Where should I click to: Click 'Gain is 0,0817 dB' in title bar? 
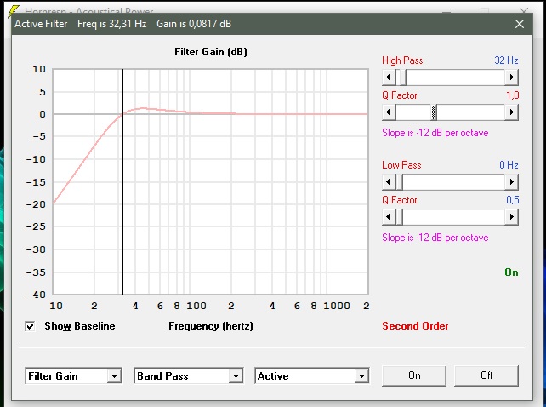[x=194, y=24]
